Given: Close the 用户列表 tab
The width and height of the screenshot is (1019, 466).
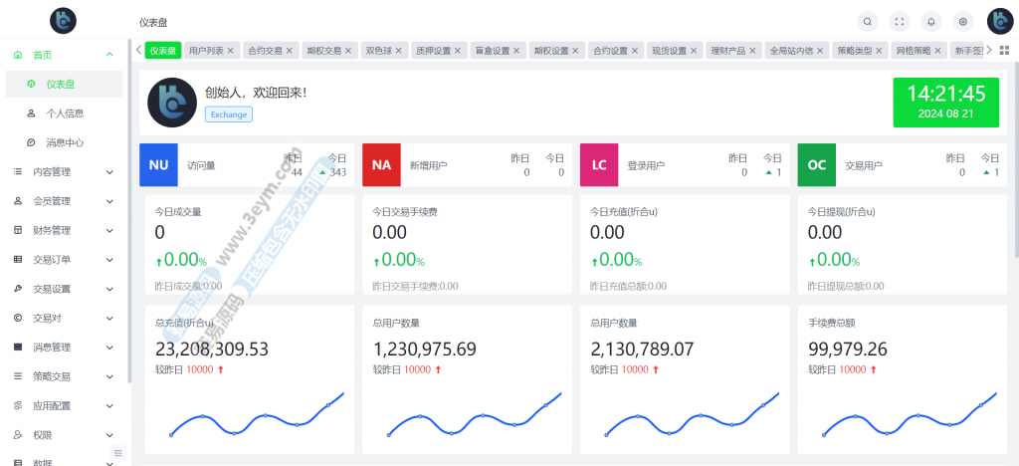Looking at the screenshot, I should pyautogui.click(x=231, y=51).
